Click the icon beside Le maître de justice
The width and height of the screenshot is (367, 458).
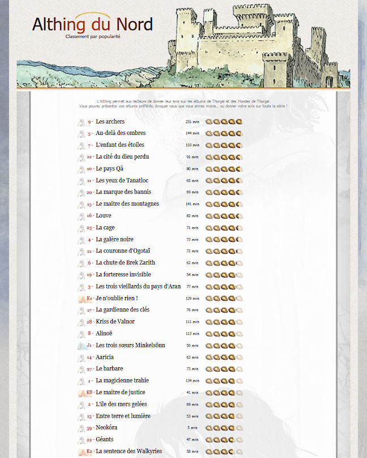pos(81,392)
